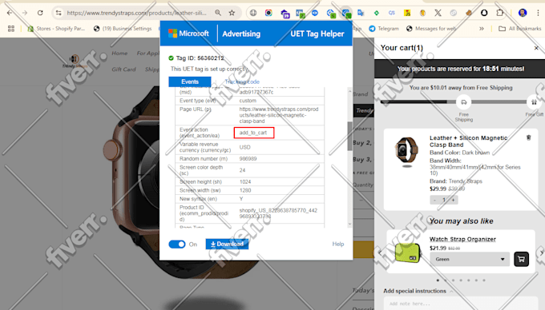
Task: Click the Product ID shopify_US value
Action: click(x=278, y=213)
